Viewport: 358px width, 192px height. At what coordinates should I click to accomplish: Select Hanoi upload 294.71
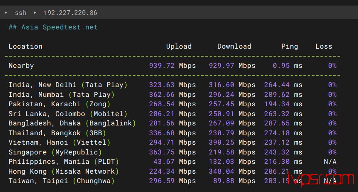(162, 143)
